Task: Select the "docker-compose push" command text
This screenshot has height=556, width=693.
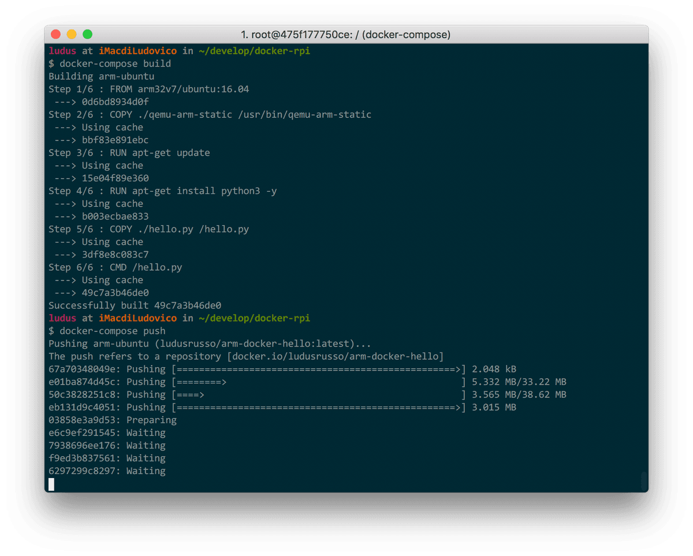Action: [113, 330]
